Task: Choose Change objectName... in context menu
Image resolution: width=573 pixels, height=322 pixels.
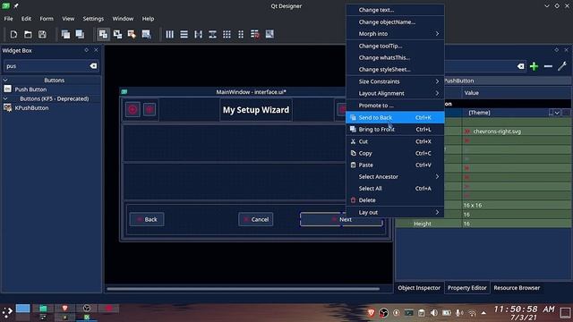Action: click(x=395, y=21)
